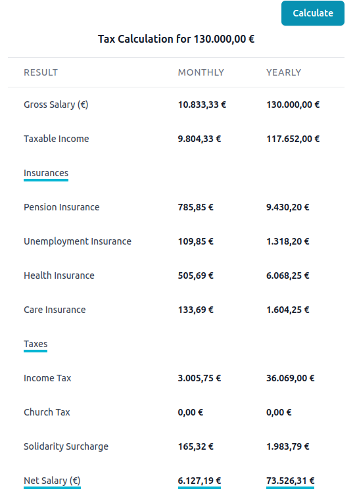357x499 pixels.
Task: Click the underlined Insurances section heading
Action: [46, 174]
